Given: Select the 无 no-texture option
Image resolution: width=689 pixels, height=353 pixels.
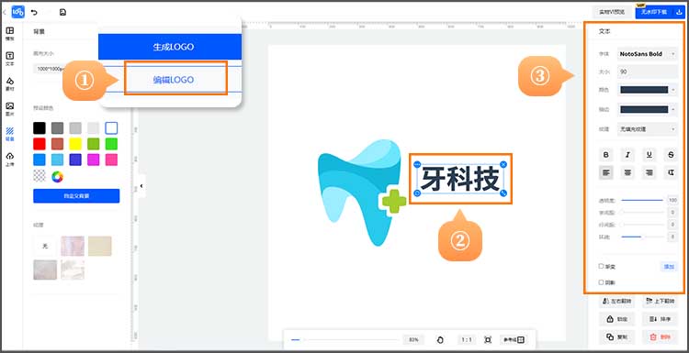Looking at the screenshot, I should (44, 246).
